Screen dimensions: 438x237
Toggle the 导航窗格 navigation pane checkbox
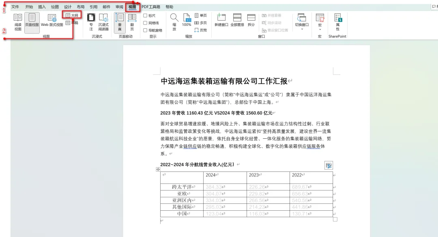pos(145,30)
